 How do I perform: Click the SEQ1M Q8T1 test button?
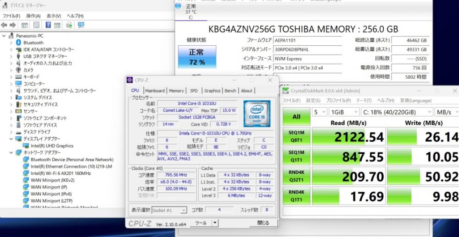(296, 136)
